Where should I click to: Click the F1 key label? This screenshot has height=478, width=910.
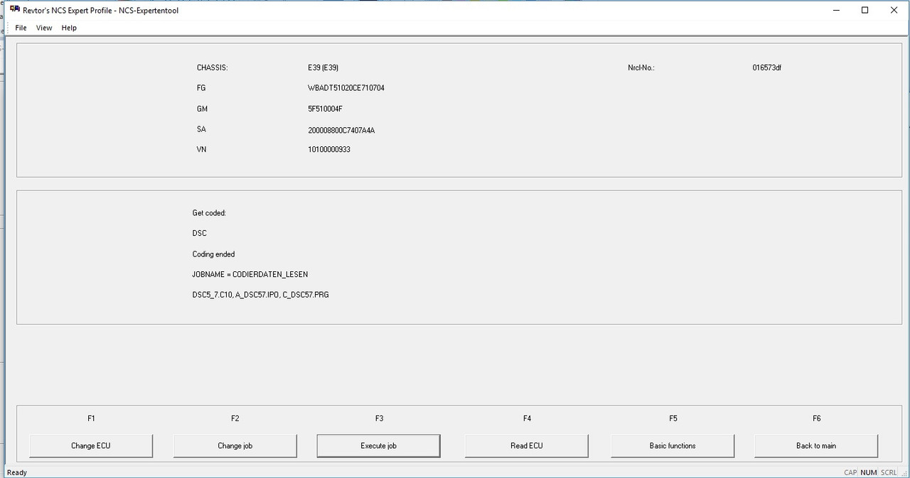pos(91,418)
